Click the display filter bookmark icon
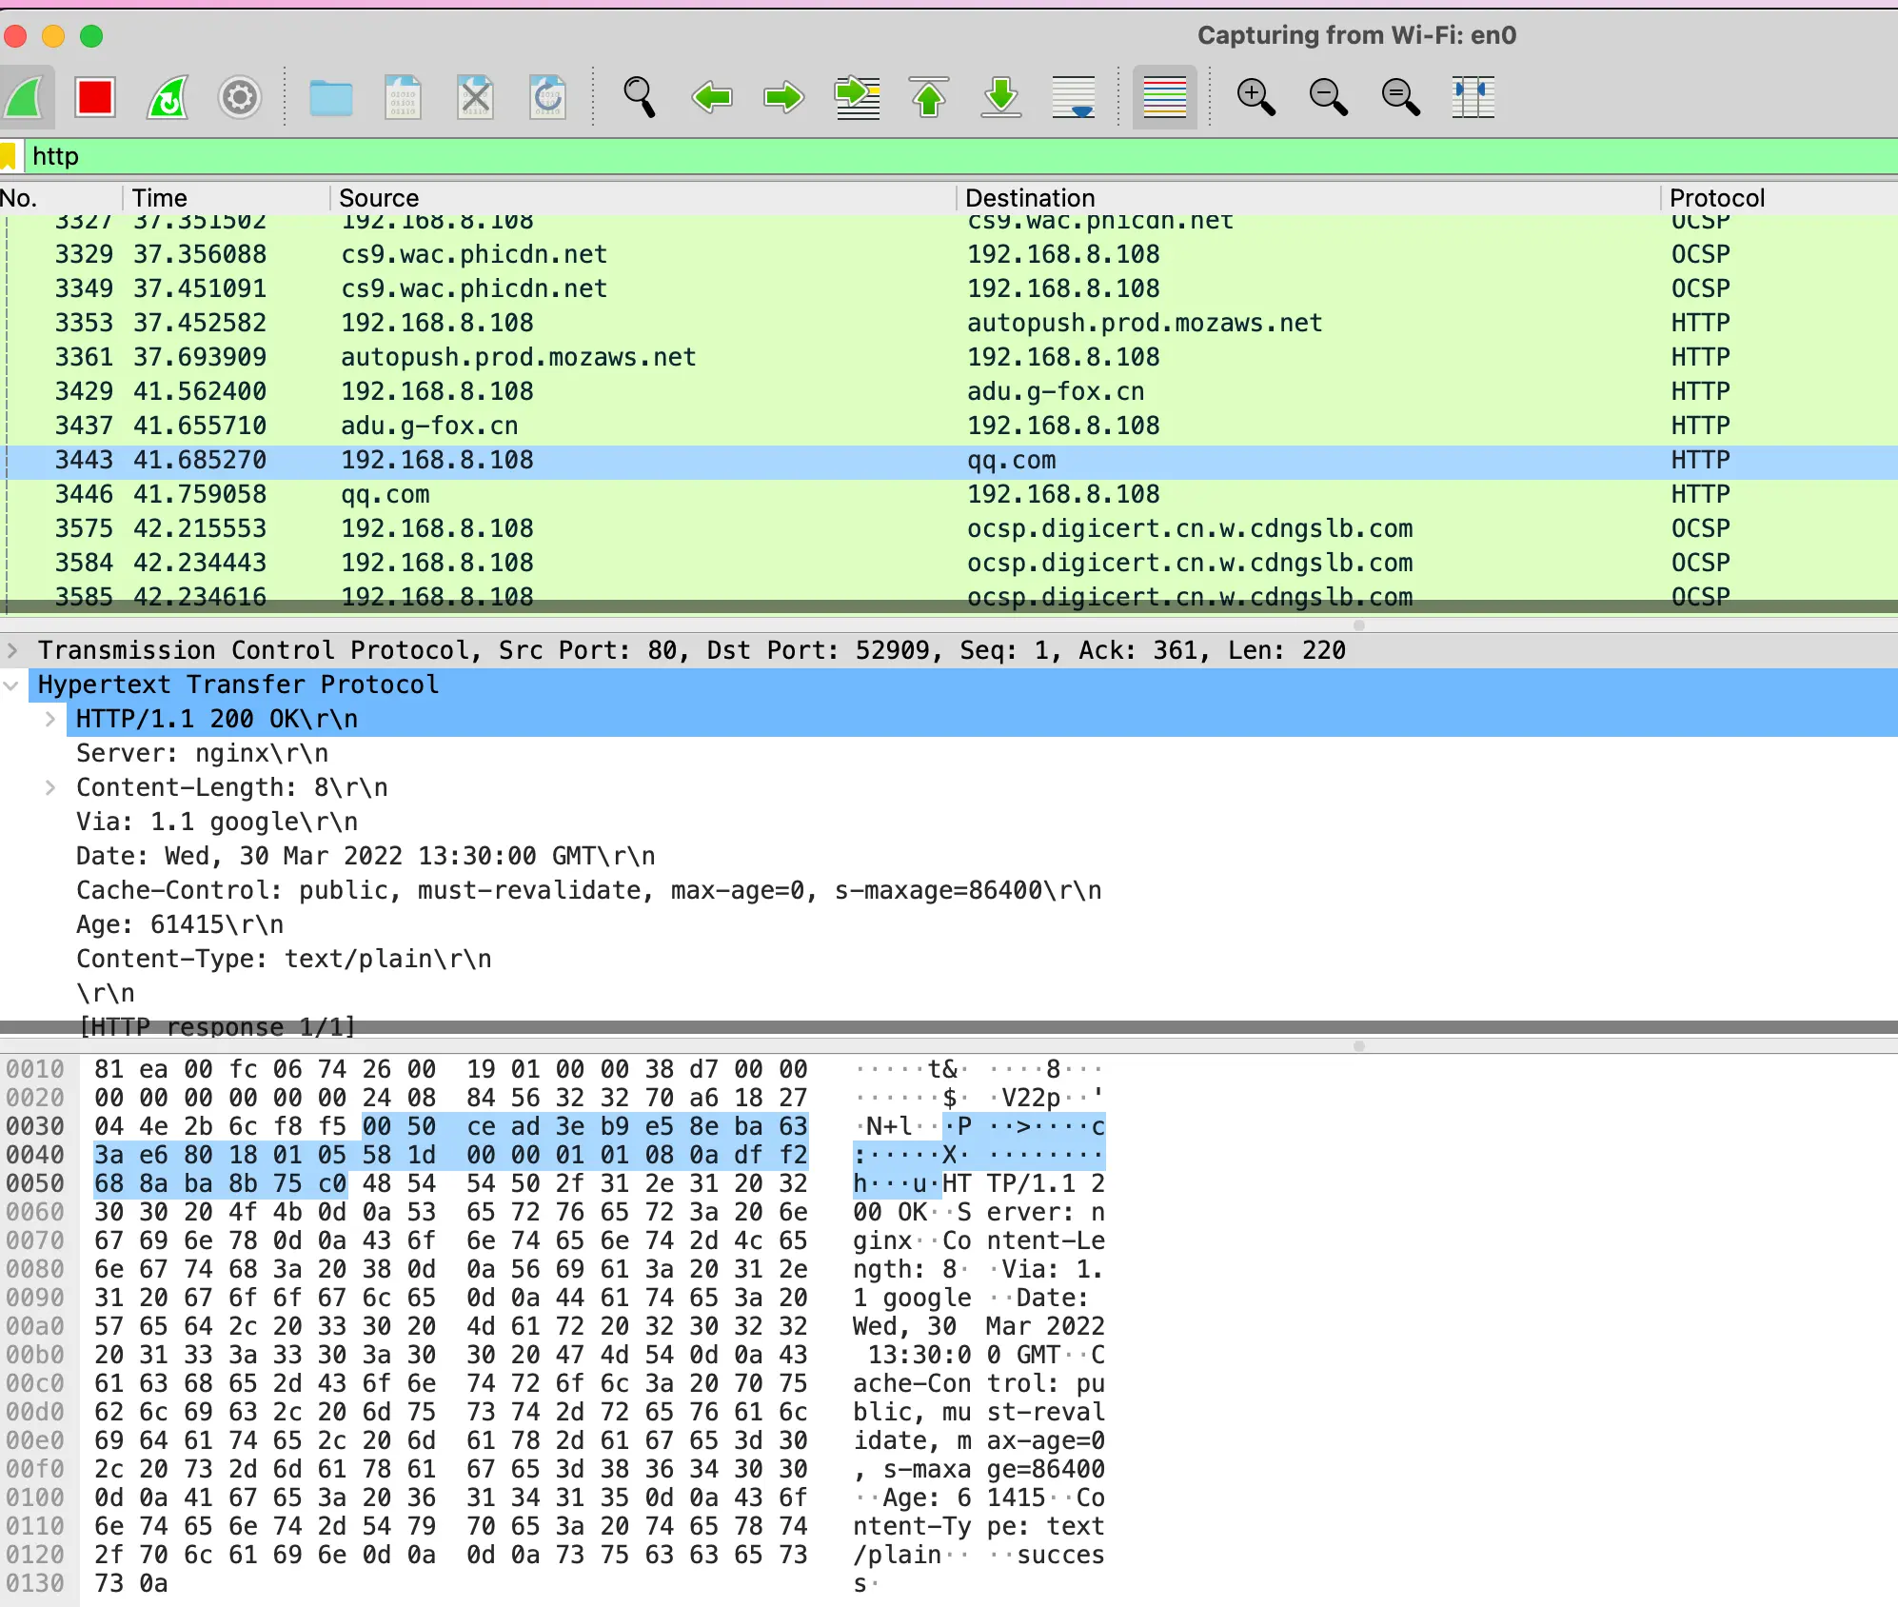1898x1607 pixels. (9, 156)
